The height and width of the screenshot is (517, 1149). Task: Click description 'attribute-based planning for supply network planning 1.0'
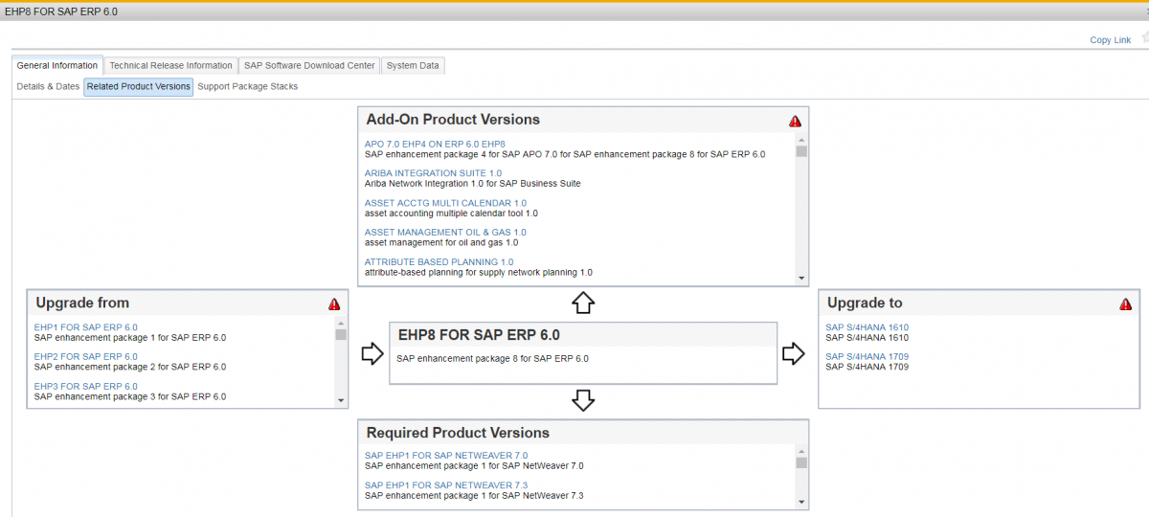point(479,272)
